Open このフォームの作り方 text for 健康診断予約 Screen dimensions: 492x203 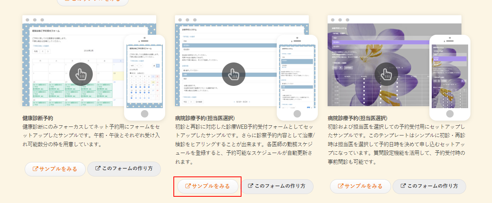tap(127, 169)
